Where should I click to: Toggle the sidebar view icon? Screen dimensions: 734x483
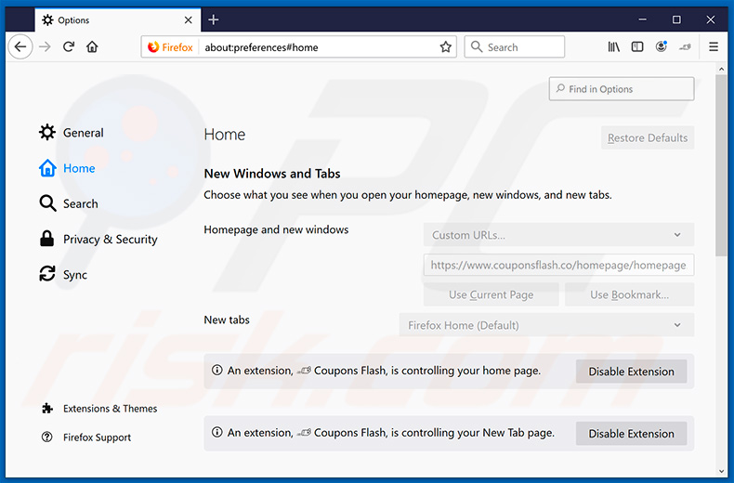pos(637,47)
